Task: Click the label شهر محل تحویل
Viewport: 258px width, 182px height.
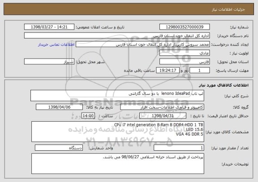Action: pos(90,62)
